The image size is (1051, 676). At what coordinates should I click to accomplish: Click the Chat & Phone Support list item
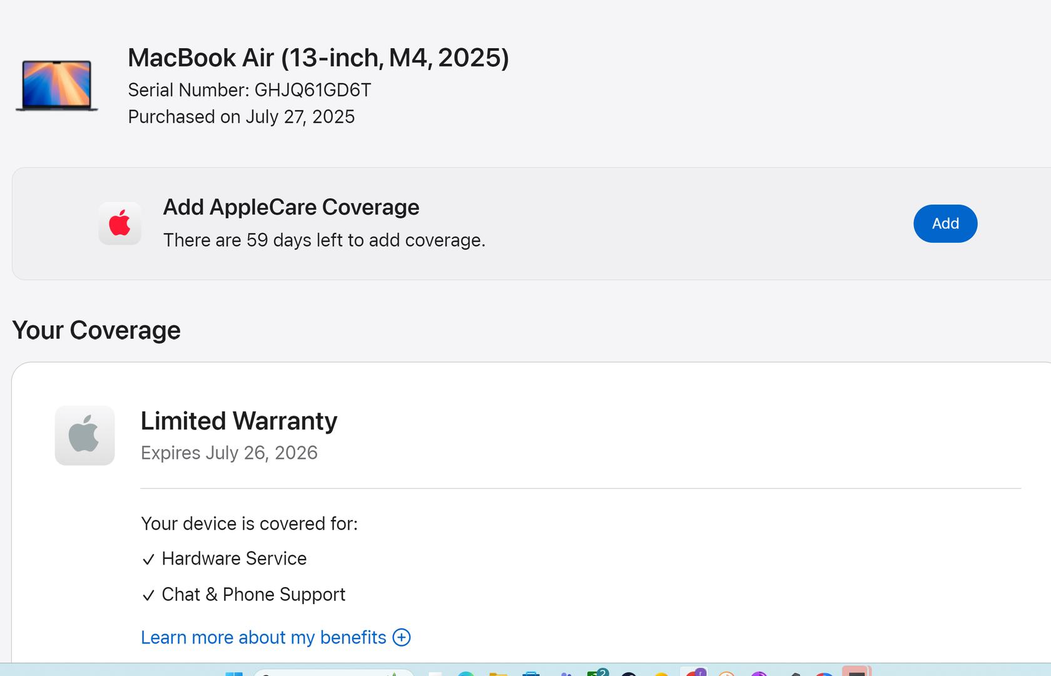pyautogui.click(x=253, y=595)
